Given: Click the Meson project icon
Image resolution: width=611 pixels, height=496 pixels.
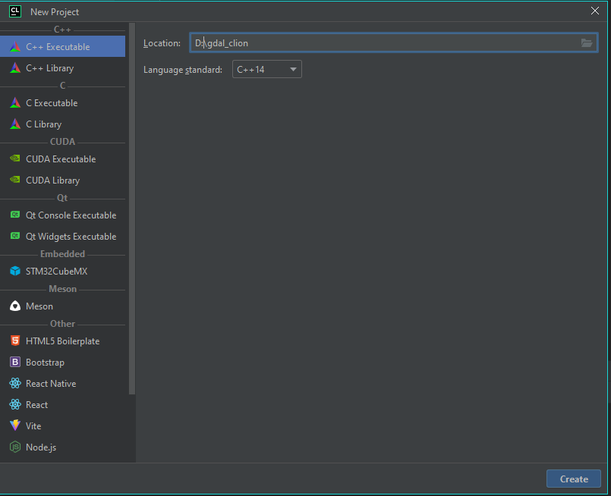Looking at the screenshot, I should point(15,306).
